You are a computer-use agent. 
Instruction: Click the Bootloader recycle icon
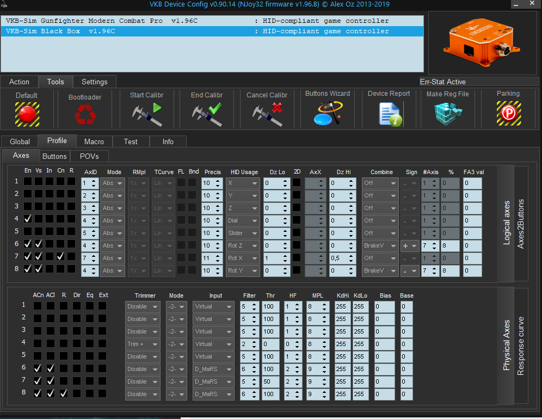click(85, 114)
